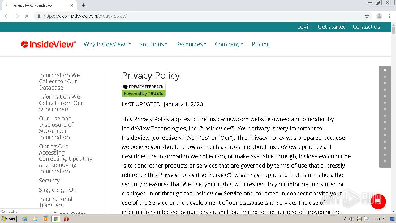The height and width of the screenshot is (223, 396).
Task: Open the Pricing page
Action: tap(261, 44)
